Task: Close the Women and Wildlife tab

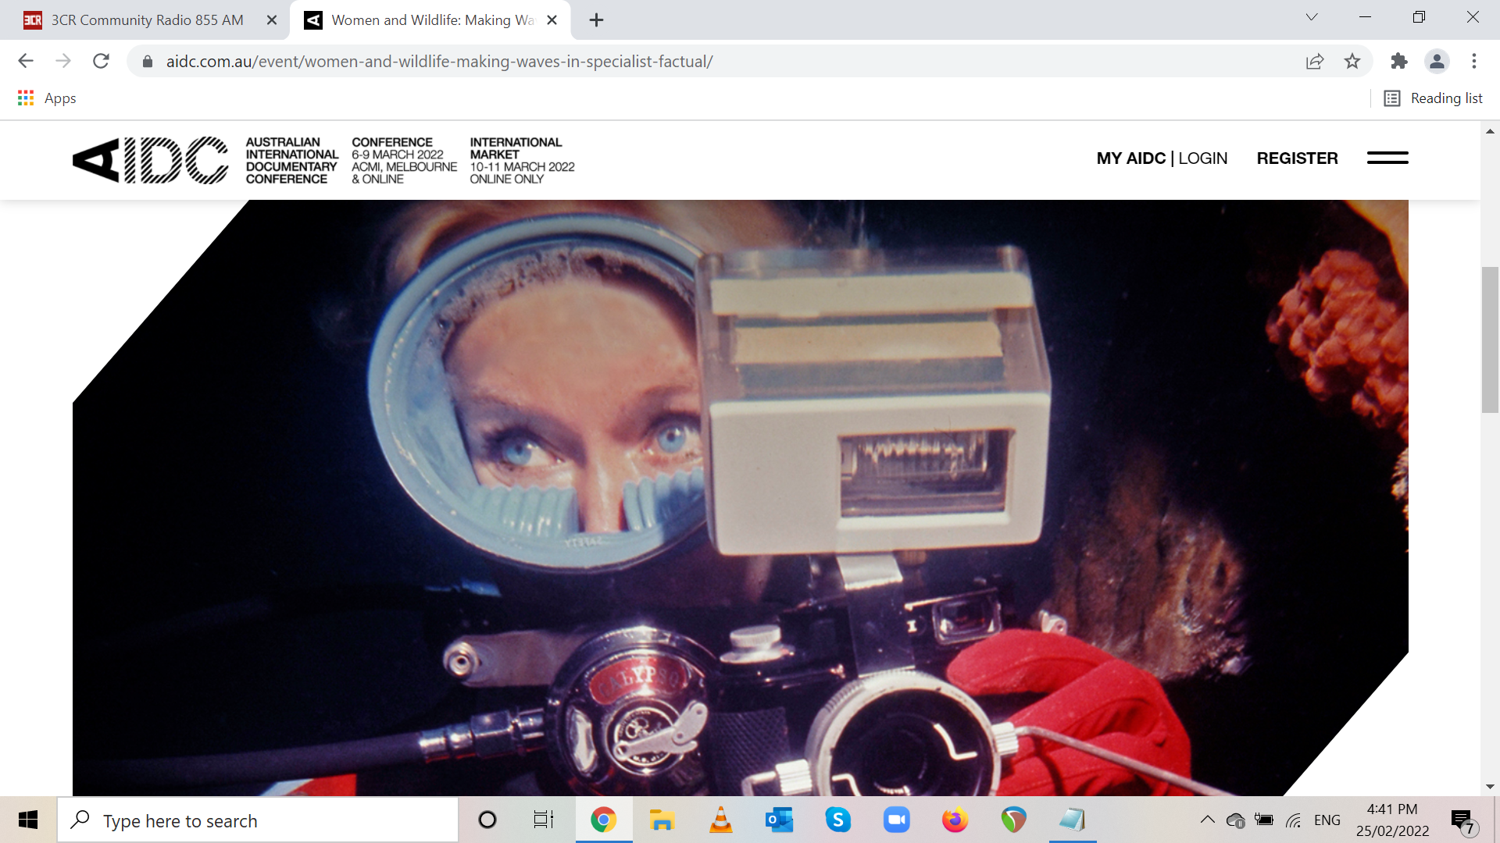Action: tap(552, 20)
